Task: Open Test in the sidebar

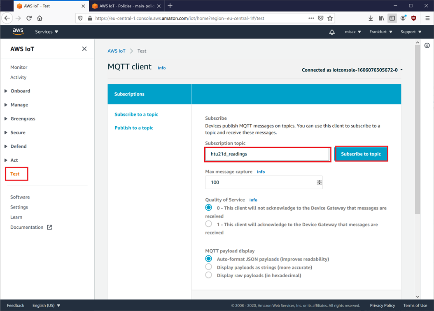Action: coord(15,174)
